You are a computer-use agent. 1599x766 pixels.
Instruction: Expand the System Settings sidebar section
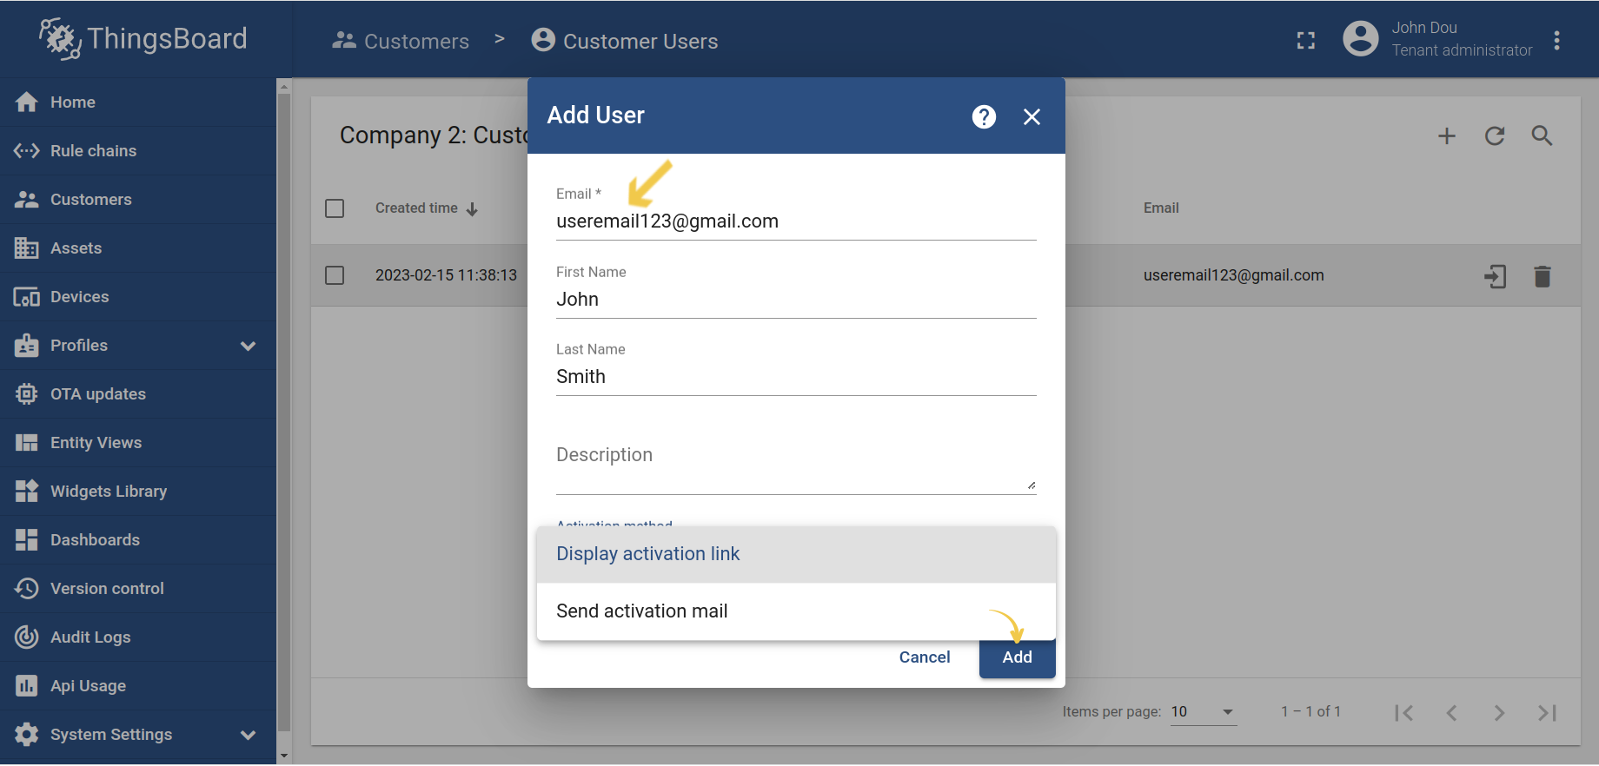pos(248,735)
